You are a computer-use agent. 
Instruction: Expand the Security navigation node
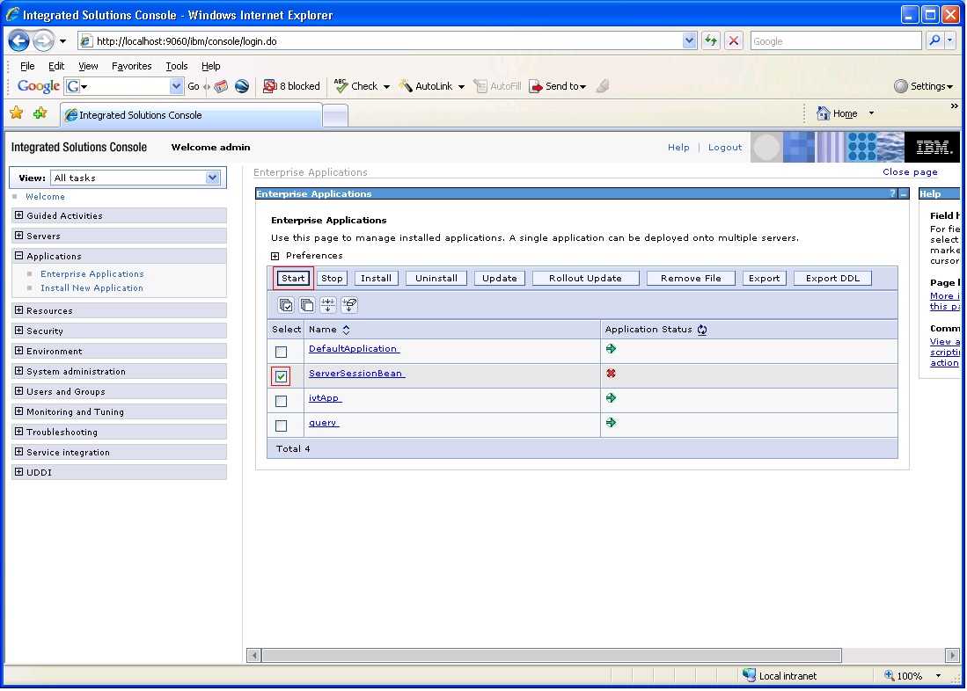click(x=19, y=331)
